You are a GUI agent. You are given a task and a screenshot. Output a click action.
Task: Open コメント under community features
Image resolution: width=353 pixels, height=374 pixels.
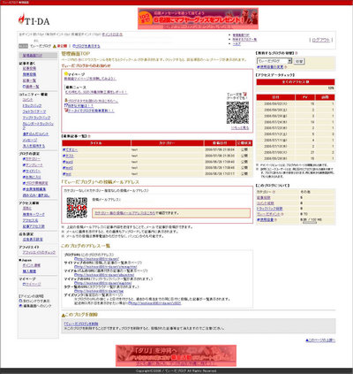click(x=27, y=100)
